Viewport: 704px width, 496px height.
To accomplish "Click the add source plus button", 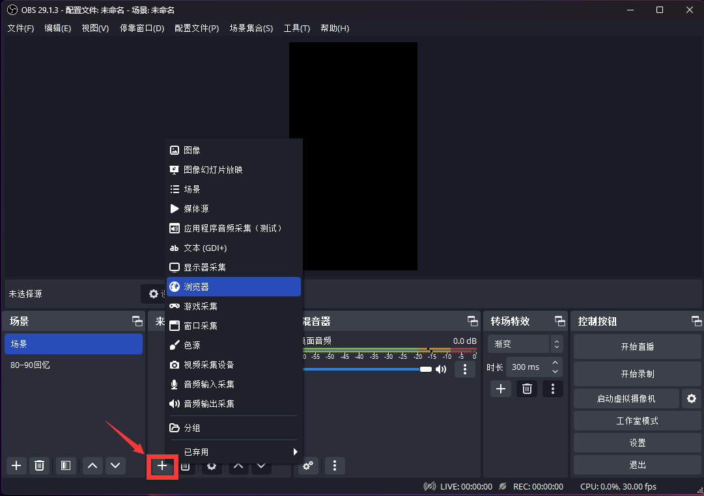I will click(x=162, y=466).
